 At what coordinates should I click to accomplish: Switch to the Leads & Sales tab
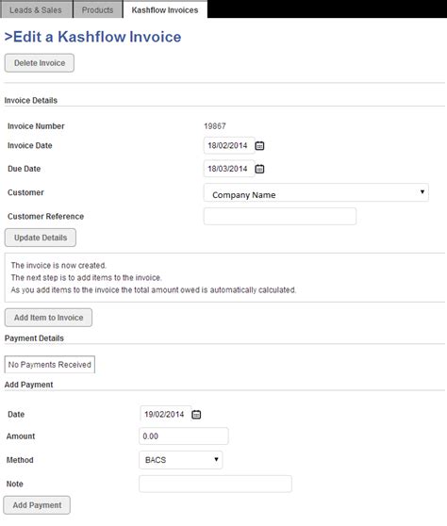(36, 10)
